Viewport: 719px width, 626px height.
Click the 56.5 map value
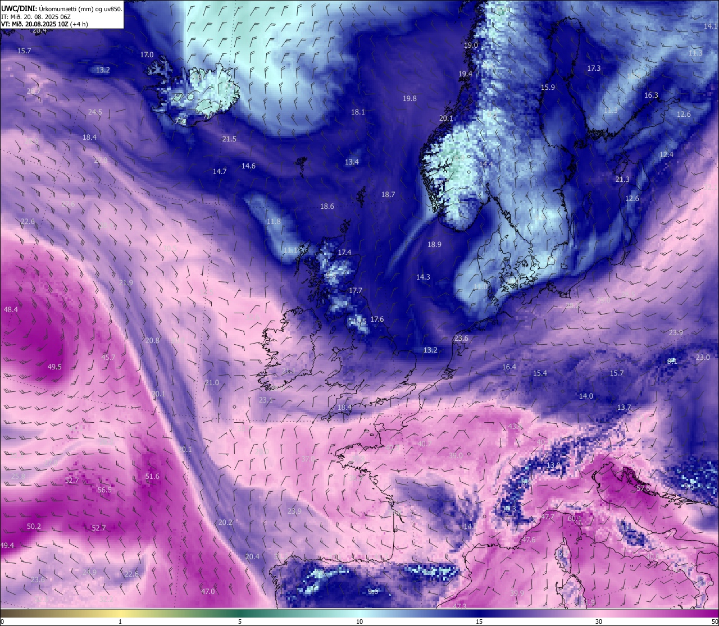click(x=104, y=490)
